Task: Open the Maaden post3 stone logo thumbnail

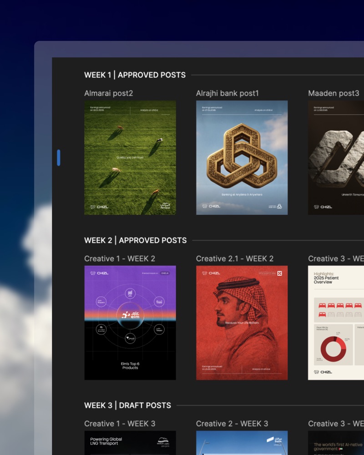Action: (336, 157)
